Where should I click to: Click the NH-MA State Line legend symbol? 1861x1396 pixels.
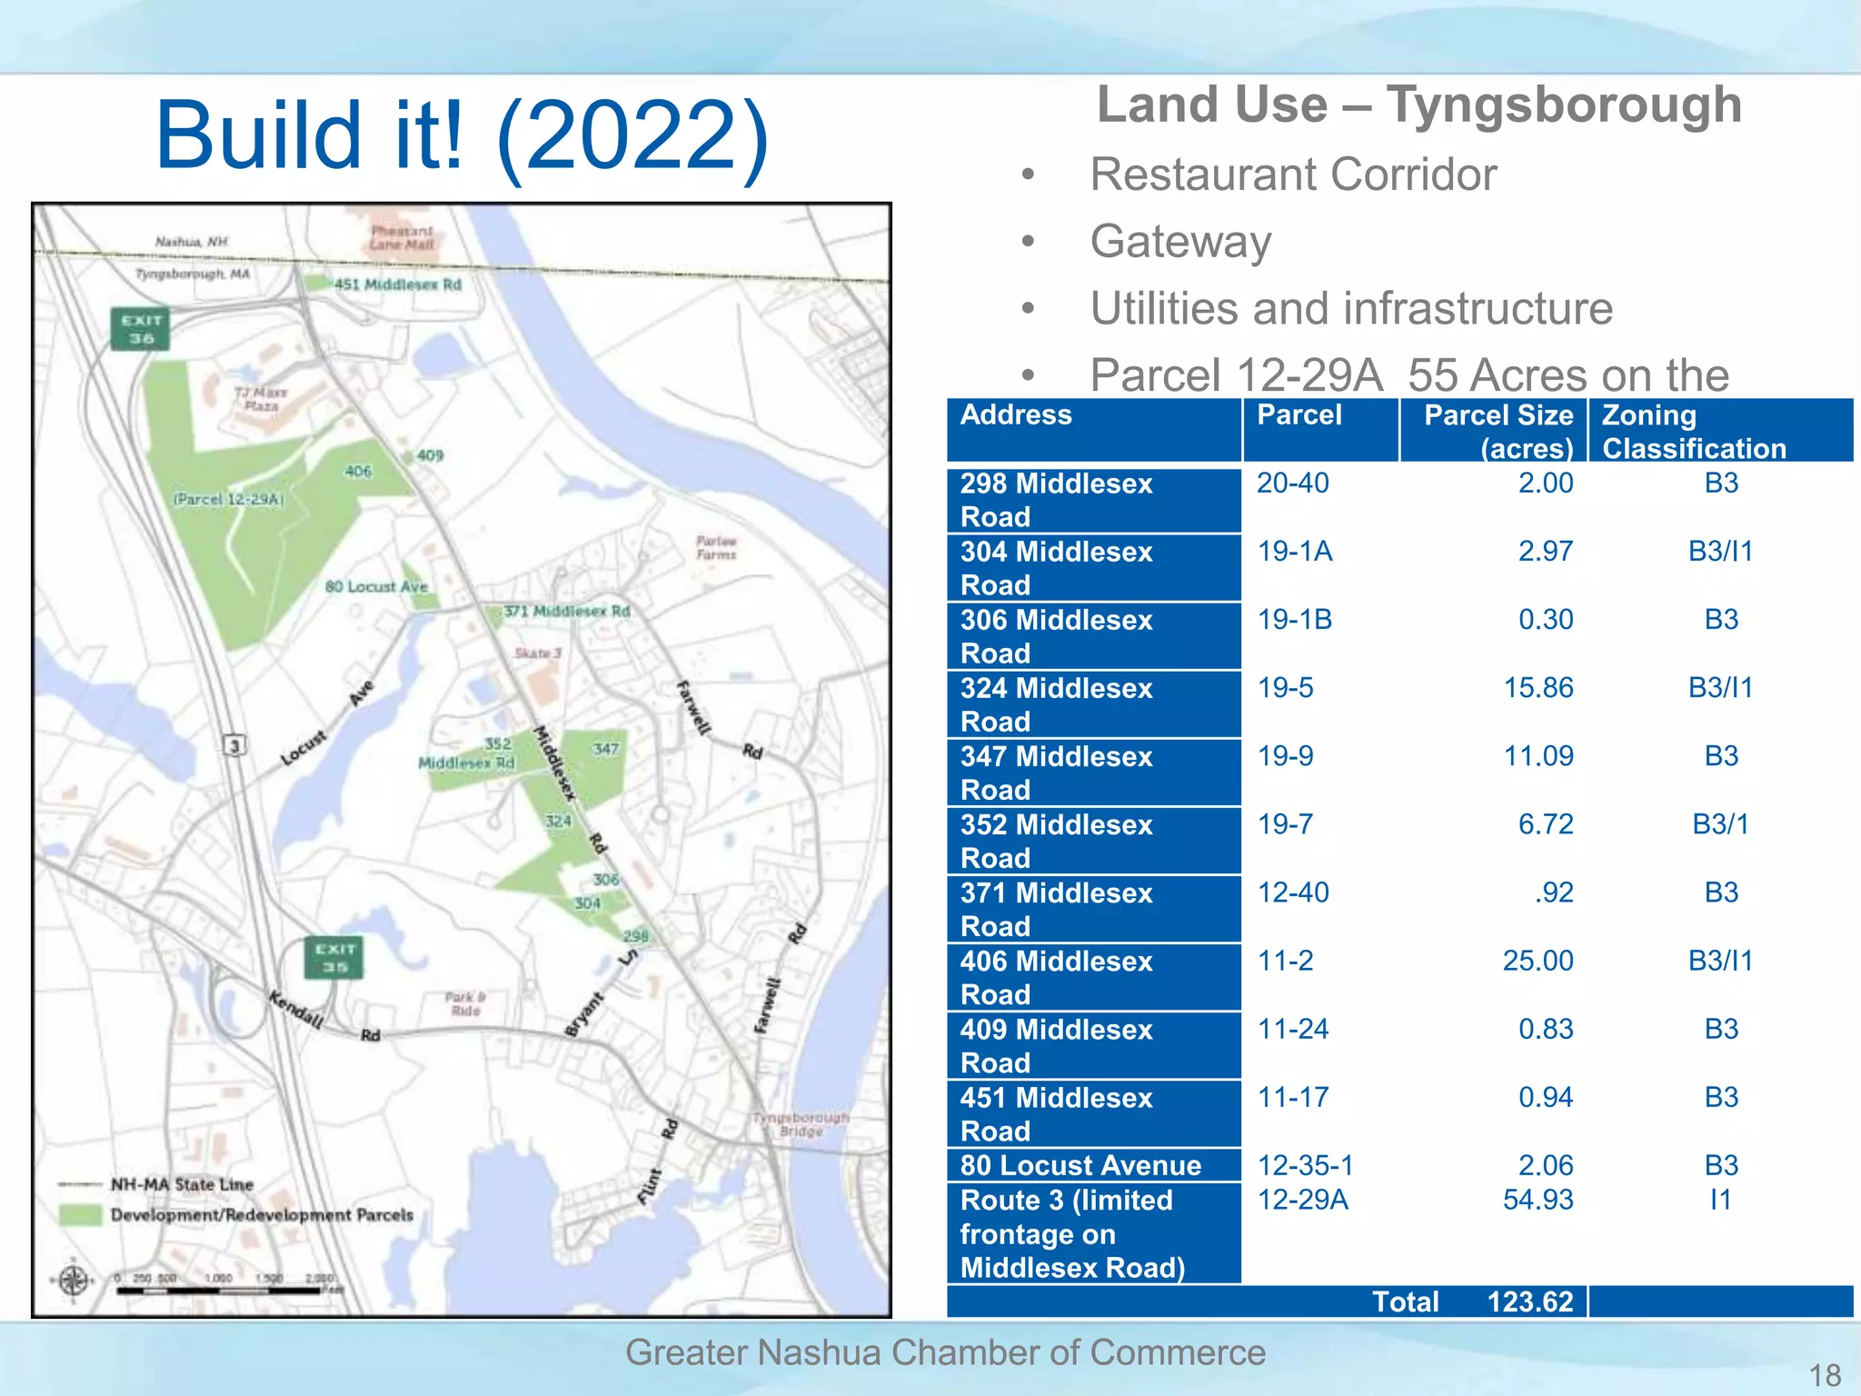(80, 1184)
